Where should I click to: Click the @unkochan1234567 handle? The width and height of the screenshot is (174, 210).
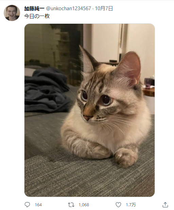[x=68, y=8]
